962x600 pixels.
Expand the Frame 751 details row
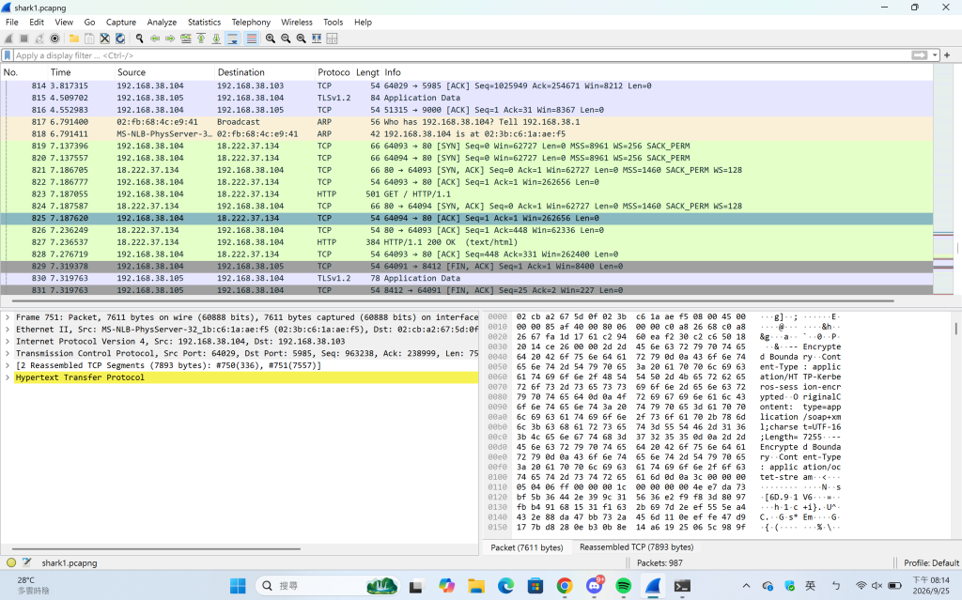click(8, 317)
